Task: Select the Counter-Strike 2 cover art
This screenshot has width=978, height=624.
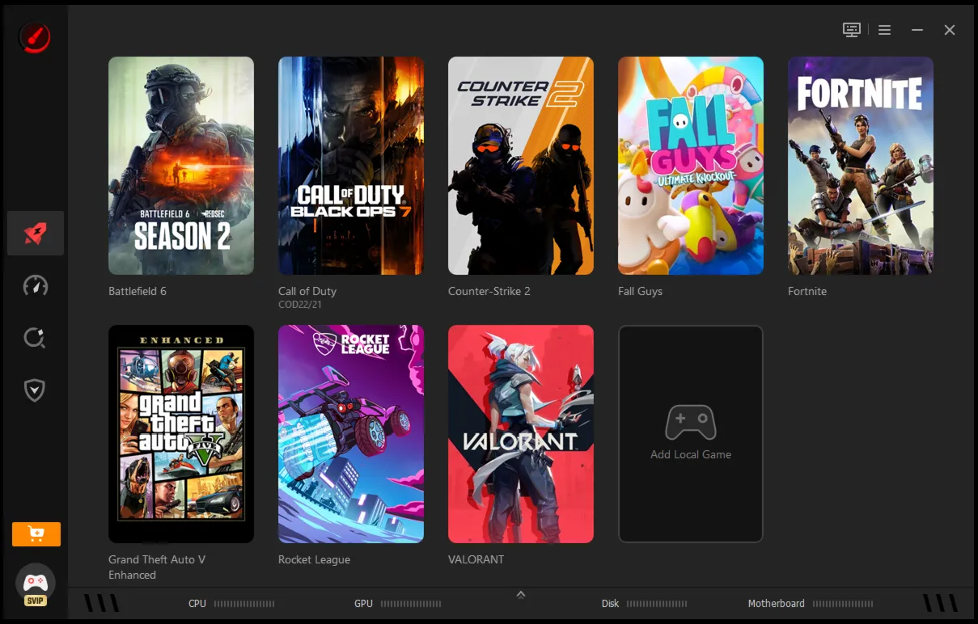Action: point(521,166)
